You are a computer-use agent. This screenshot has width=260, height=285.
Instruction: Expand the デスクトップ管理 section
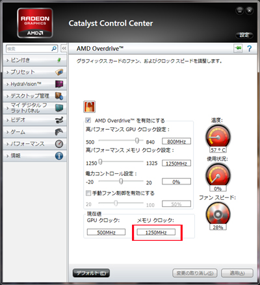34,96
